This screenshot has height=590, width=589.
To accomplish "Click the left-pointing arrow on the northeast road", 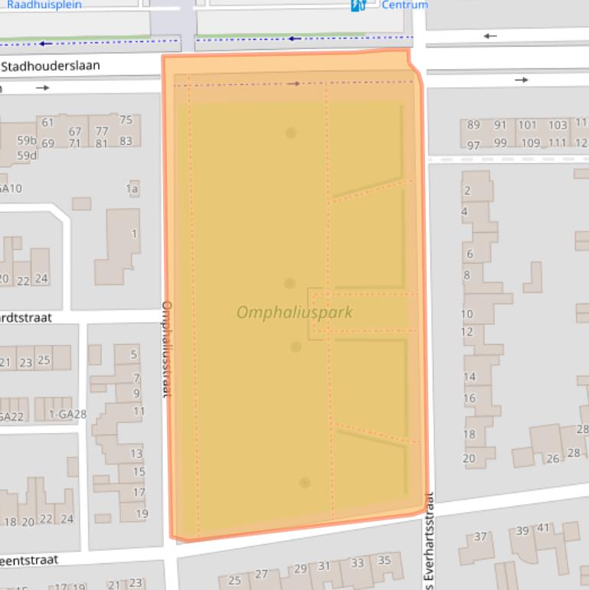I will click(490, 36).
